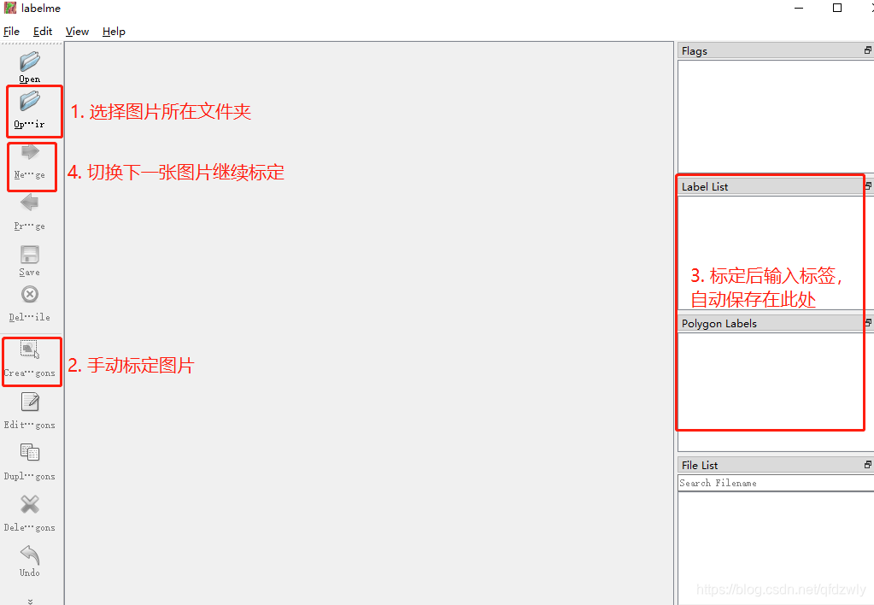This screenshot has height=605, width=874.
Task: Click the Delete Polygons X icon
Action: 30,505
